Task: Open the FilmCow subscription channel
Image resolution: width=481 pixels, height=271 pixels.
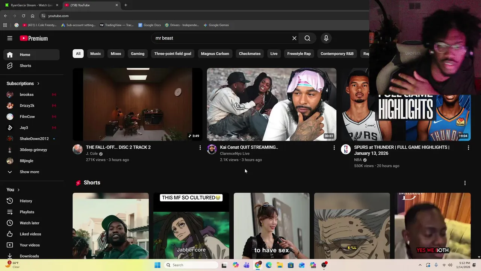Action: tap(32, 117)
